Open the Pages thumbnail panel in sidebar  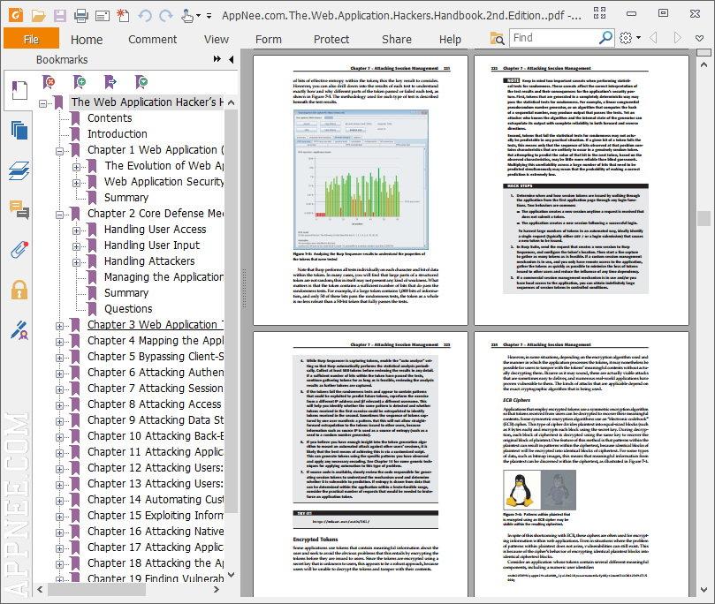[x=19, y=131]
